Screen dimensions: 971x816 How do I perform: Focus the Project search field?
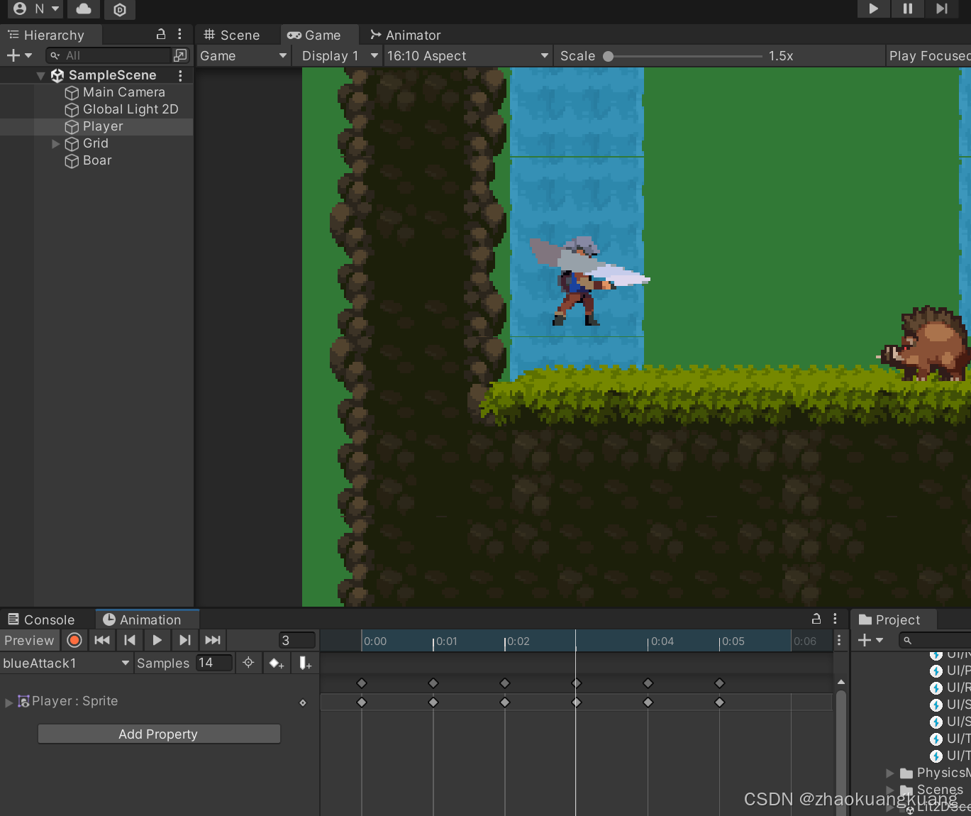point(935,640)
